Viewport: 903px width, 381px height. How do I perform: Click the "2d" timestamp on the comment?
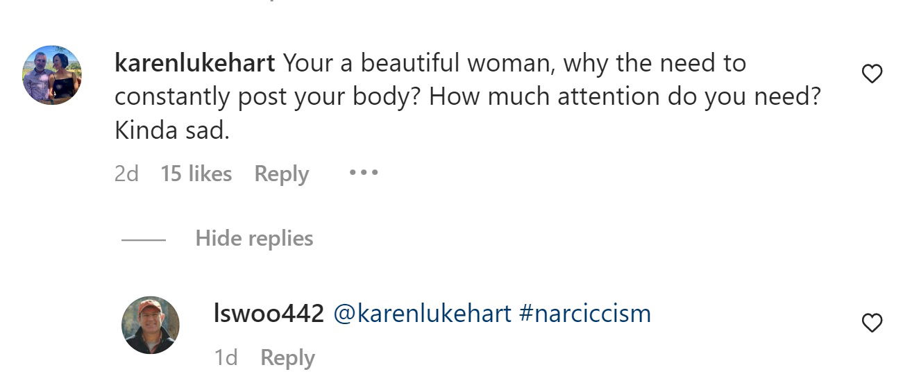point(126,173)
